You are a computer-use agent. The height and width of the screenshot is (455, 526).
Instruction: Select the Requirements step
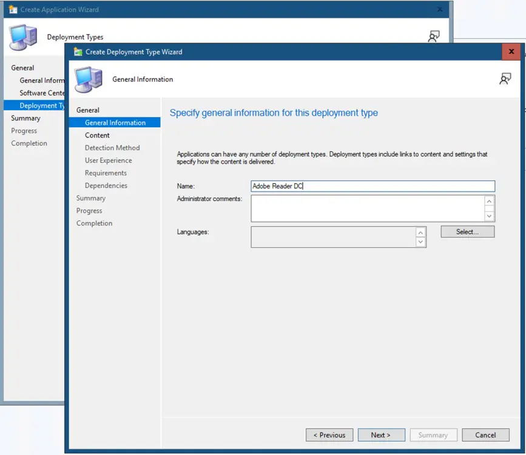click(106, 173)
